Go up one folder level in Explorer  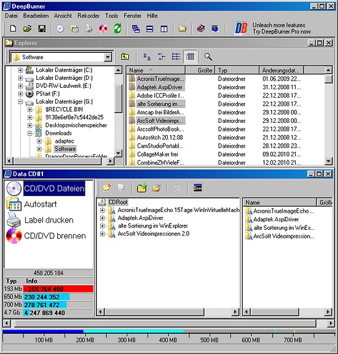point(125,57)
